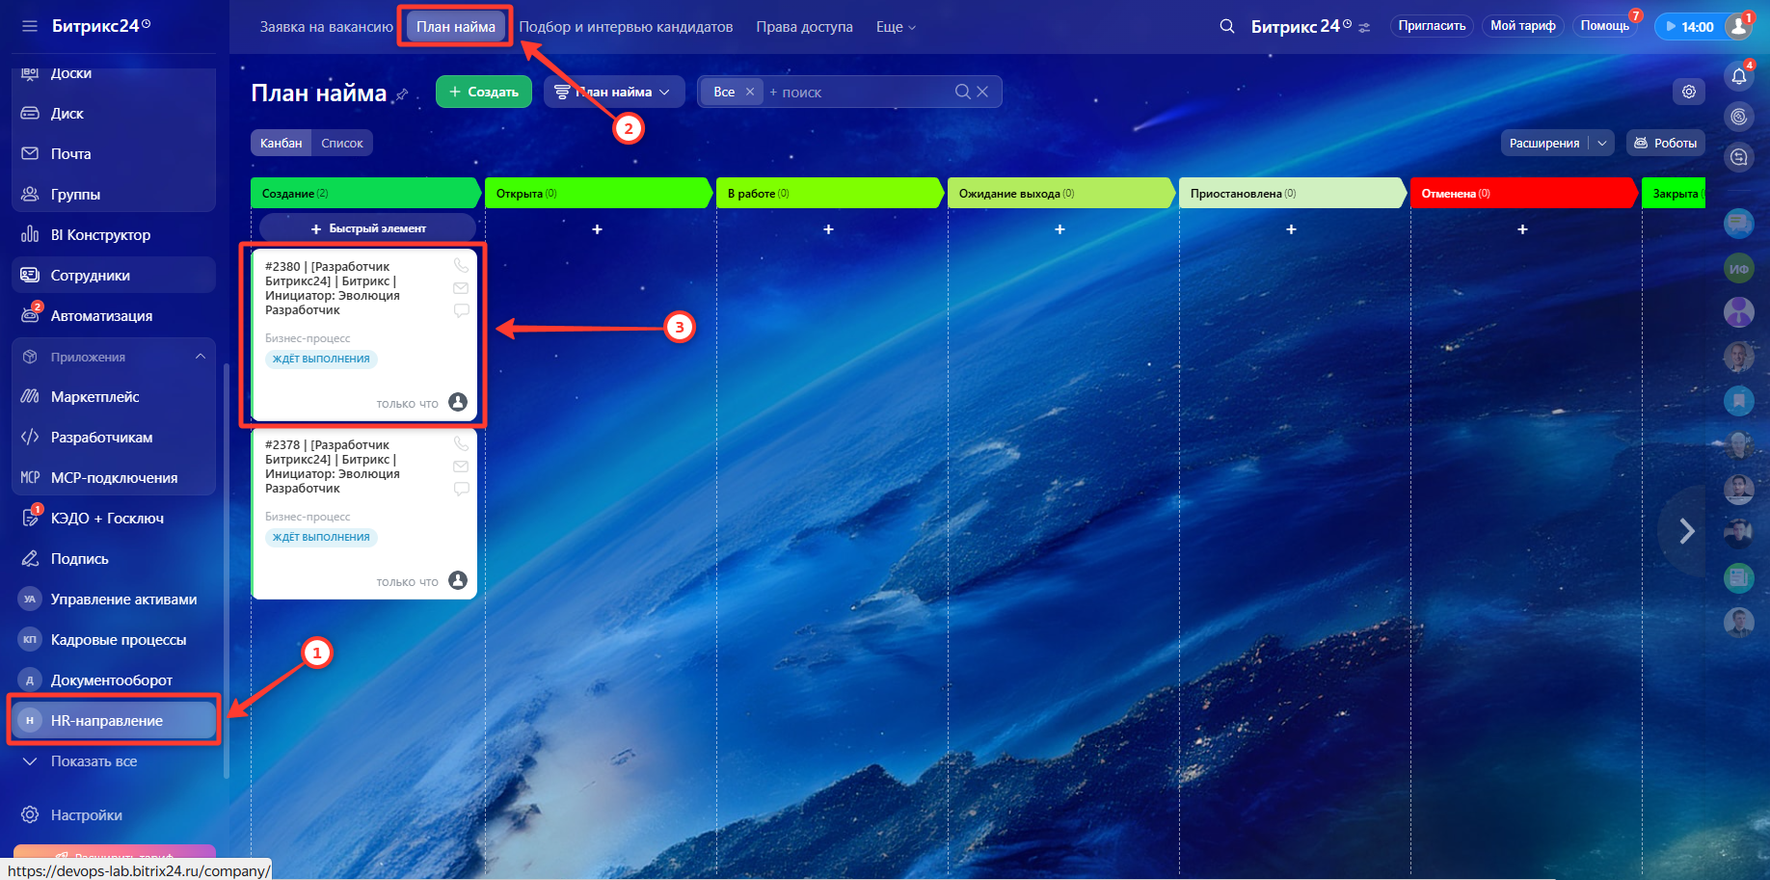Open kanban card #2380
The width and height of the screenshot is (1770, 880).
[364, 335]
